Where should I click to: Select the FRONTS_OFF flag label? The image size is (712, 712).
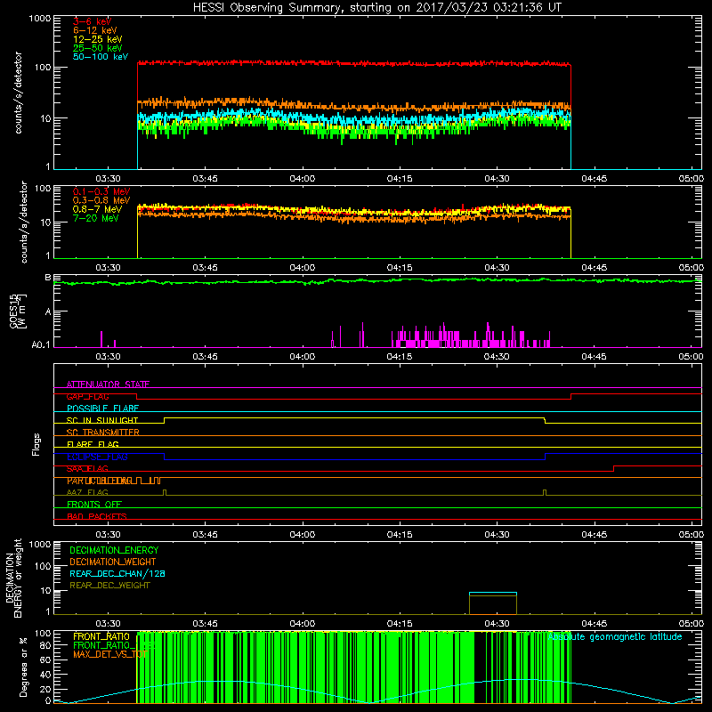(94, 505)
